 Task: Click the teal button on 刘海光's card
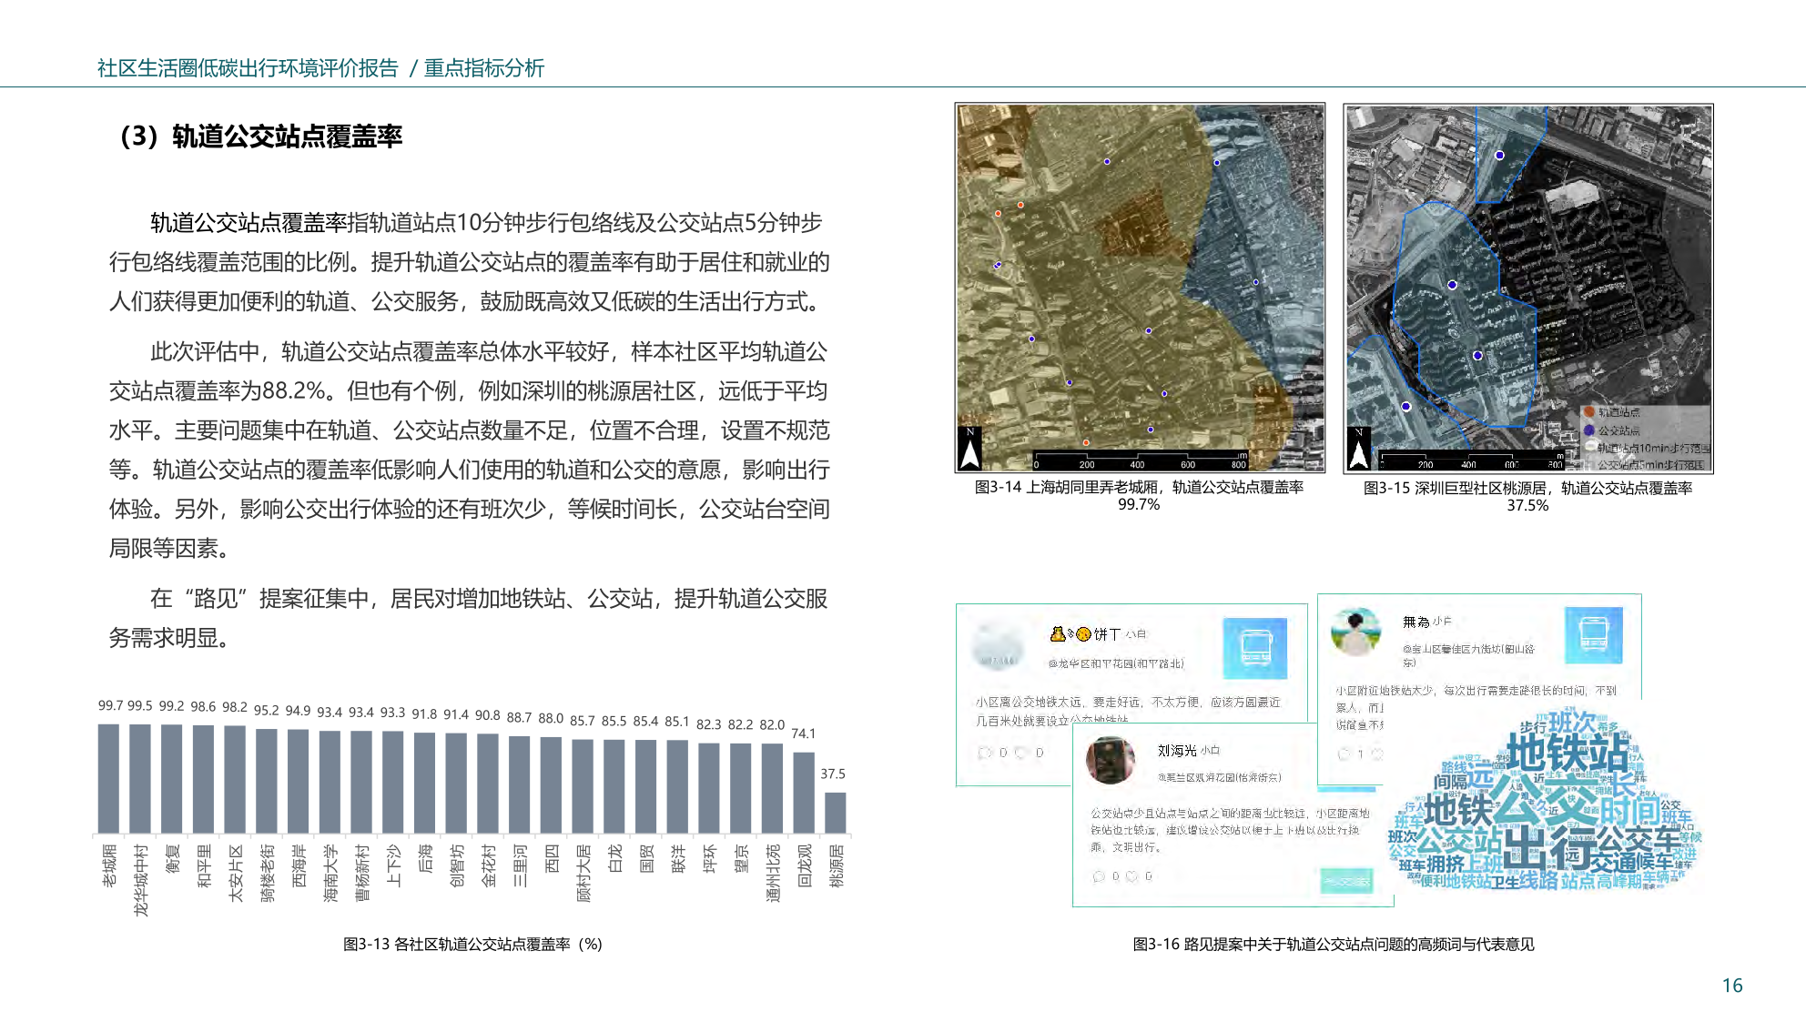pos(1345,880)
